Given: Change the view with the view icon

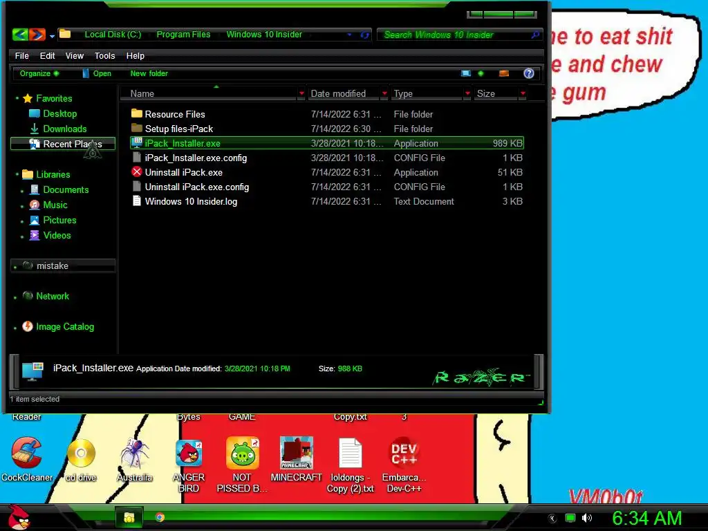Looking at the screenshot, I should (x=465, y=73).
